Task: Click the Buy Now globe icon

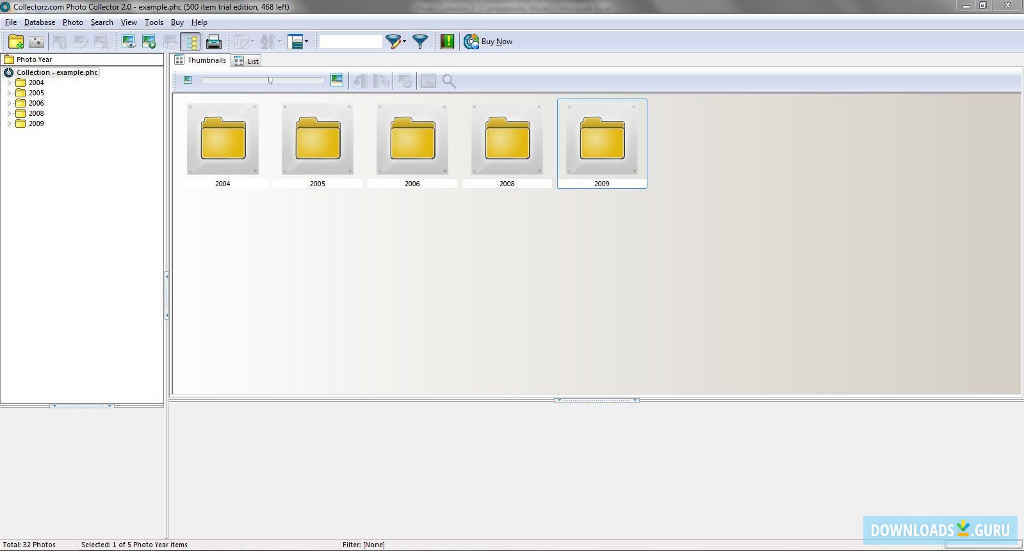Action: pyautogui.click(x=471, y=42)
